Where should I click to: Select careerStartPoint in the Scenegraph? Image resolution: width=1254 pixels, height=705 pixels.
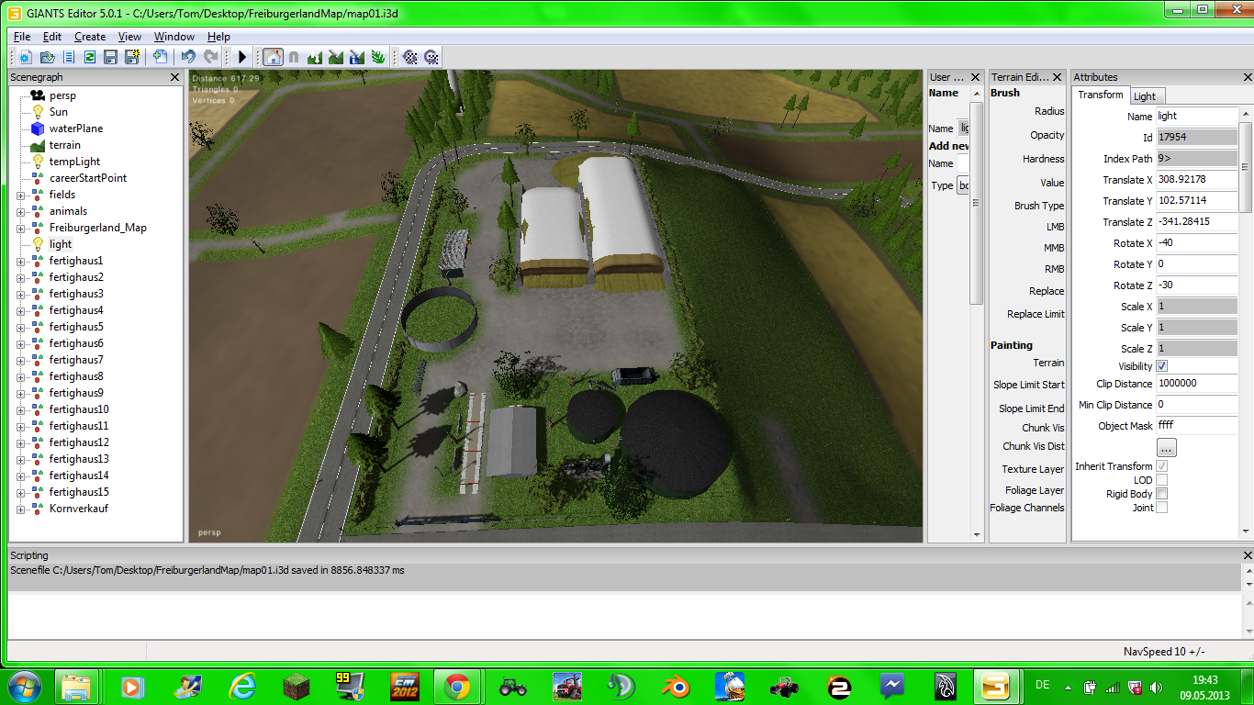[87, 178]
